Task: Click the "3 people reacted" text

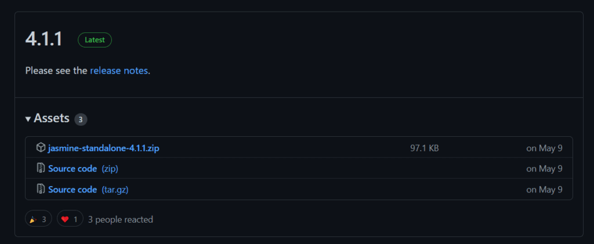Action: click(120, 219)
